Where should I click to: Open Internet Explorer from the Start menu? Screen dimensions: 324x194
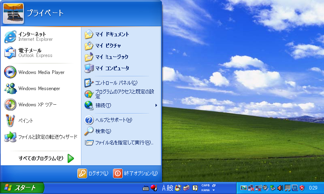(41, 36)
